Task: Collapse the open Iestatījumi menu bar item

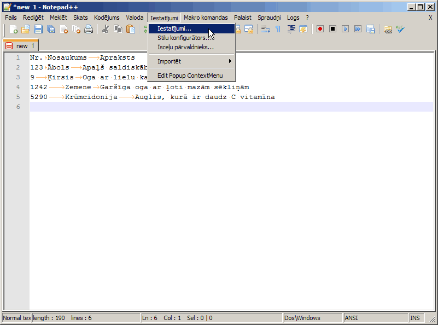Action: click(x=164, y=18)
